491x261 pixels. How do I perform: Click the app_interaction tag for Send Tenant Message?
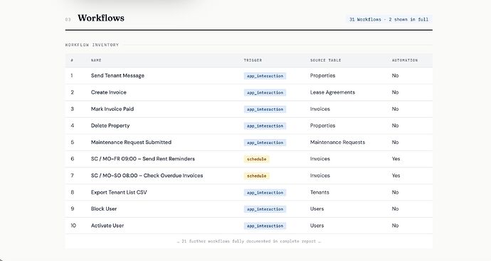point(265,76)
